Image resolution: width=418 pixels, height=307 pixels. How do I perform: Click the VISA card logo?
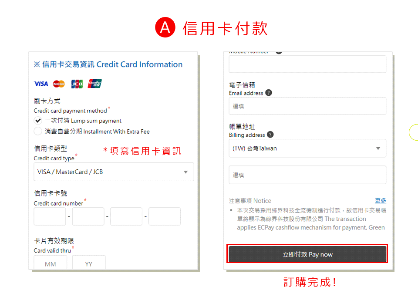coord(41,84)
